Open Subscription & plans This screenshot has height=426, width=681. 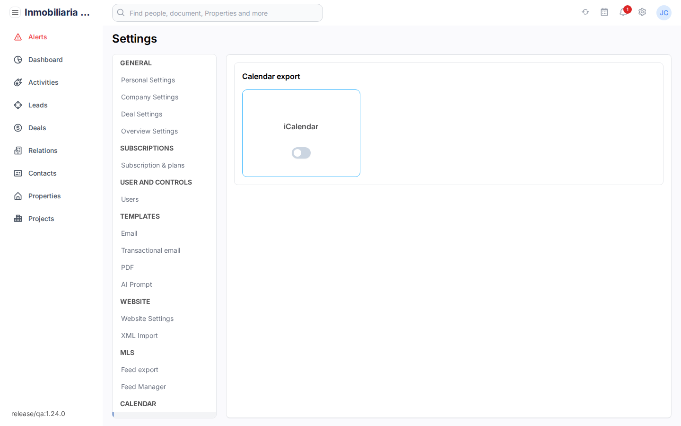[x=153, y=165]
